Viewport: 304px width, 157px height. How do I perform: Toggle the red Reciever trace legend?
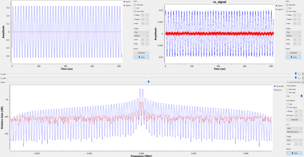[x=278, y=90]
